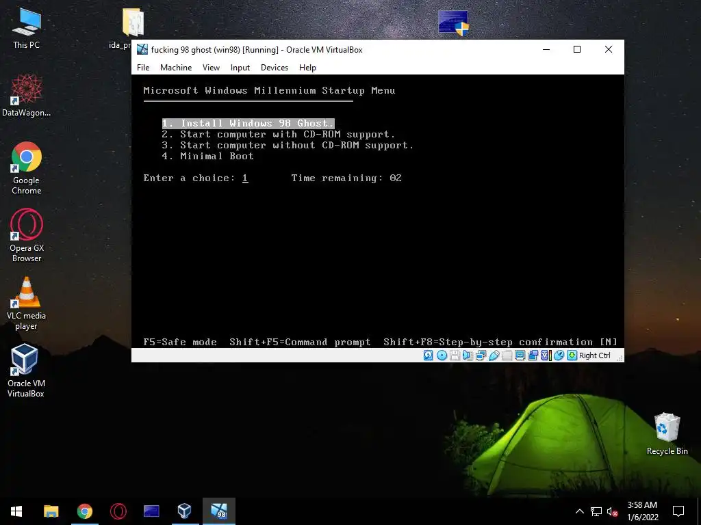
Task: Click the 'Minimal Boot' option
Action: pyautogui.click(x=208, y=156)
